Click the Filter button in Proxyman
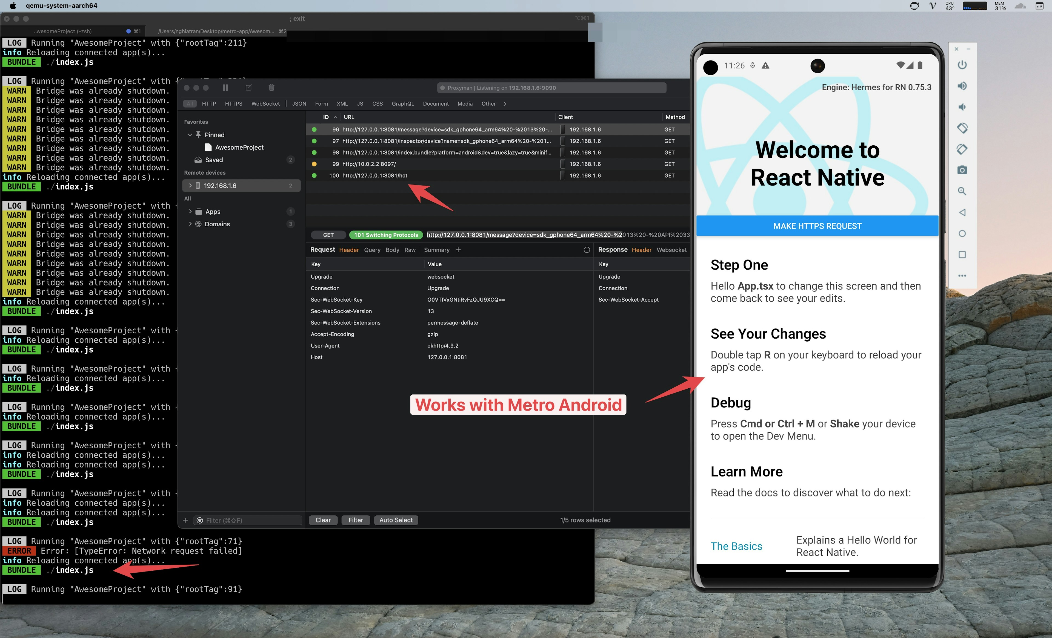Viewport: 1052px width, 638px height. click(x=354, y=520)
